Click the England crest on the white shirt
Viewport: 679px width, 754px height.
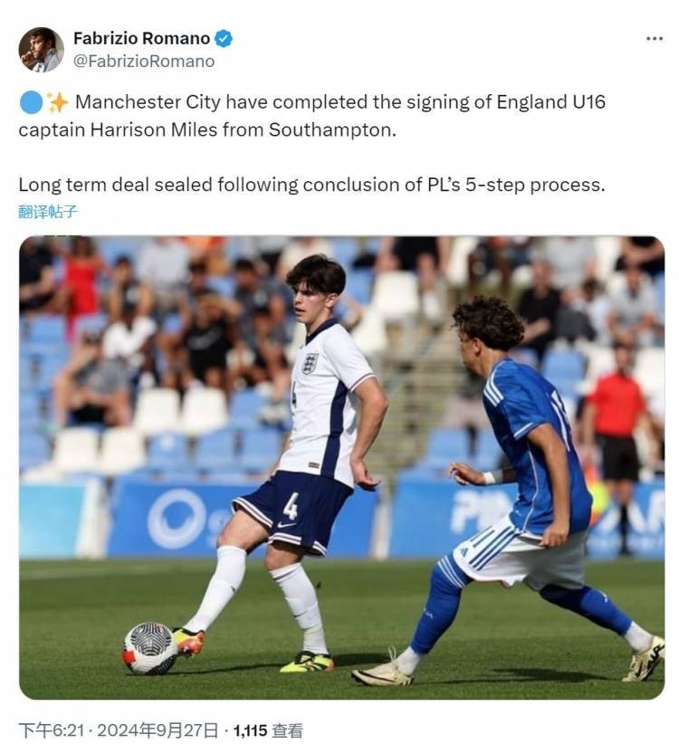click(x=310, y=363)
